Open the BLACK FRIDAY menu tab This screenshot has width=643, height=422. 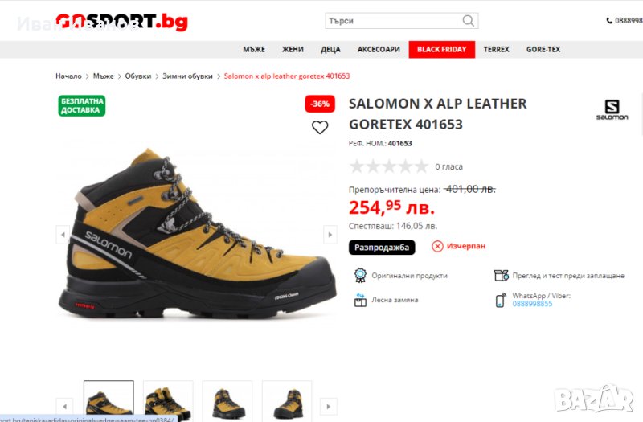click(x=441, y=50)
